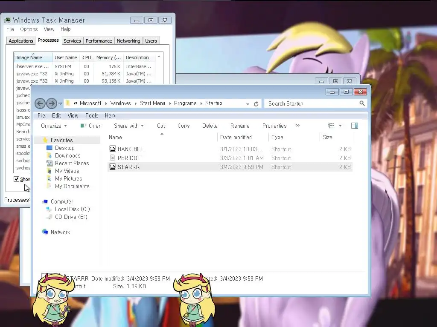Sort by Size column header
The height and width of the screenshot is (327, 437).
[337, 137]
